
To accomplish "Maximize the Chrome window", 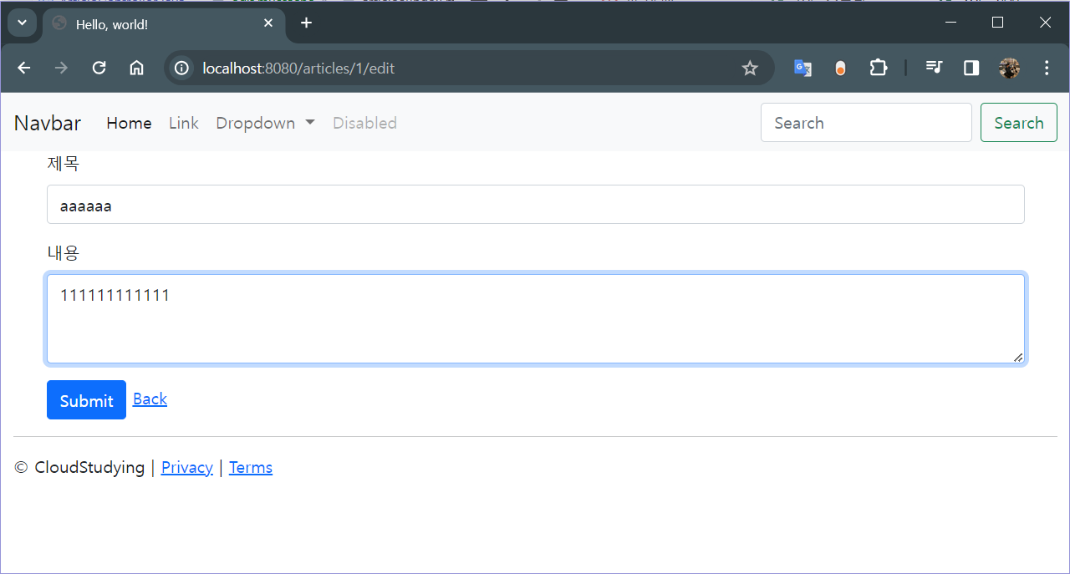I will click(x=997, y=23).
